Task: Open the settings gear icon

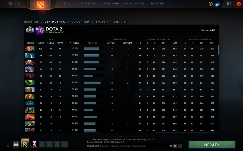Action: pyautogui.click(x=11, y=3)
